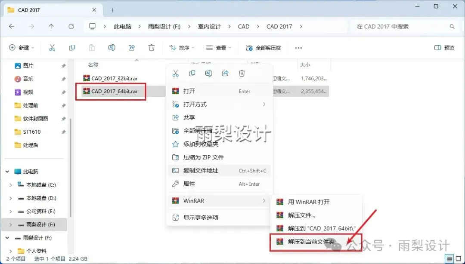The width and height of the screenshot is (465, 264).
Task: Click the 全部解压缩 toolbar button
Action: click(263, 48)
